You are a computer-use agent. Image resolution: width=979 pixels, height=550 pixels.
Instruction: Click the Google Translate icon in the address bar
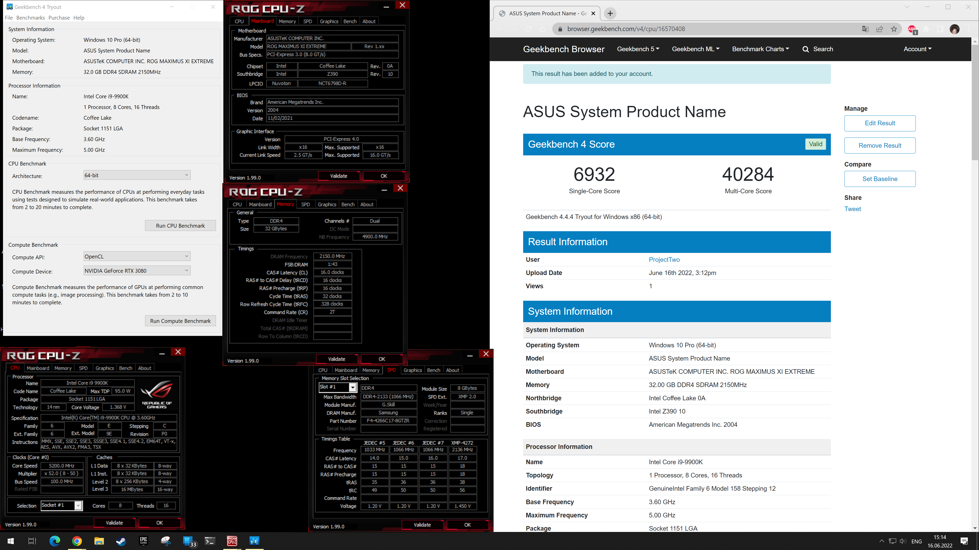tap(865, 29)
